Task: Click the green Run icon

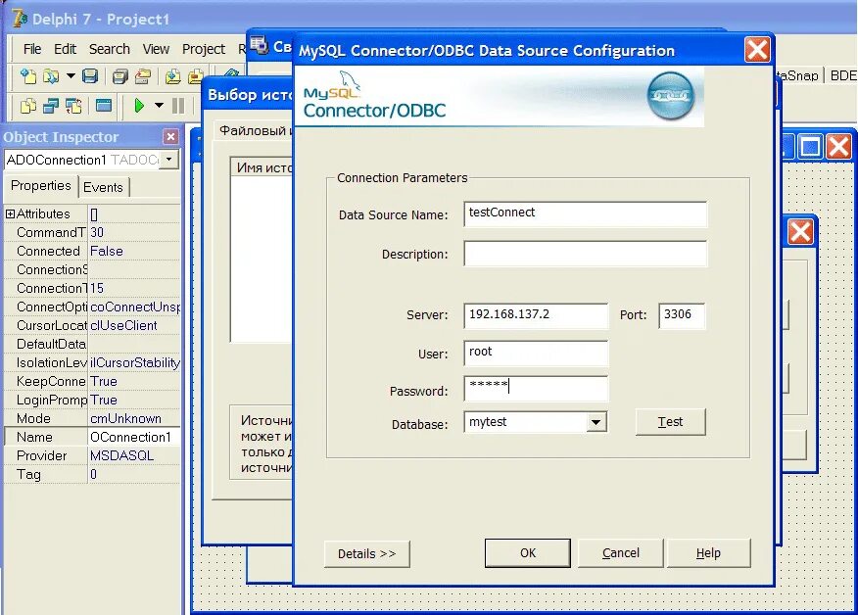Action: click(139, 105)
